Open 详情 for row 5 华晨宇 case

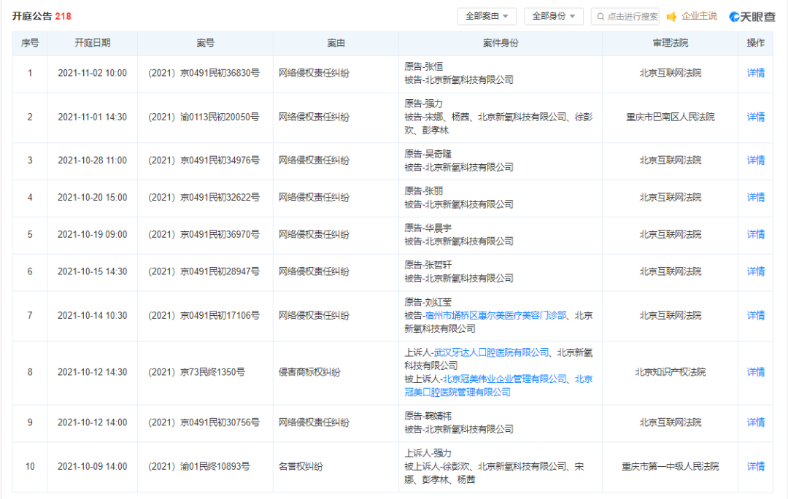point(755,234)
